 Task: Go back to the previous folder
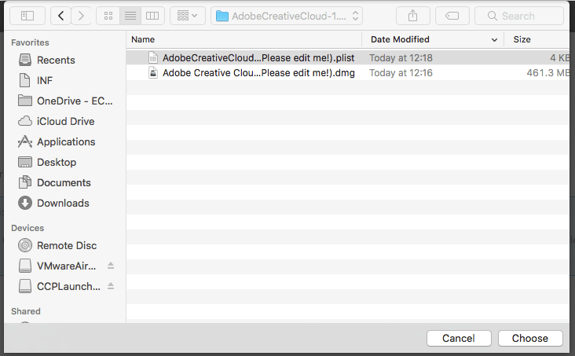[60, 16]
